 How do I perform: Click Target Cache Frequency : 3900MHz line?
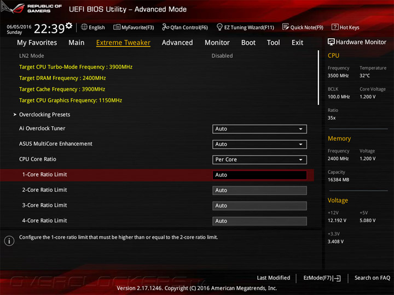pos(62,89)
